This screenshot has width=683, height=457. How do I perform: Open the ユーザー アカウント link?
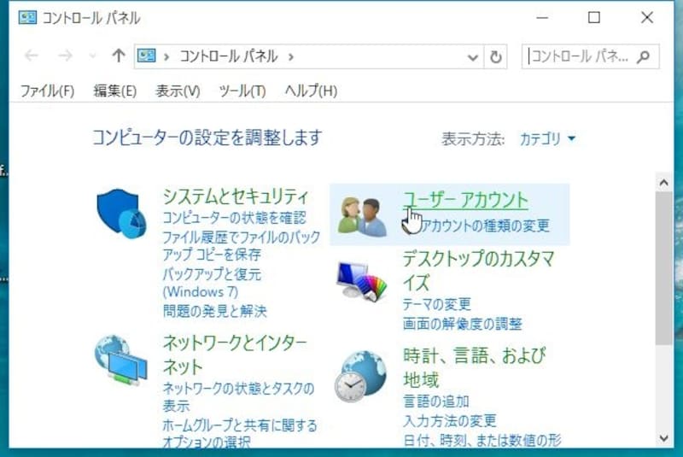tap(465, 200)
